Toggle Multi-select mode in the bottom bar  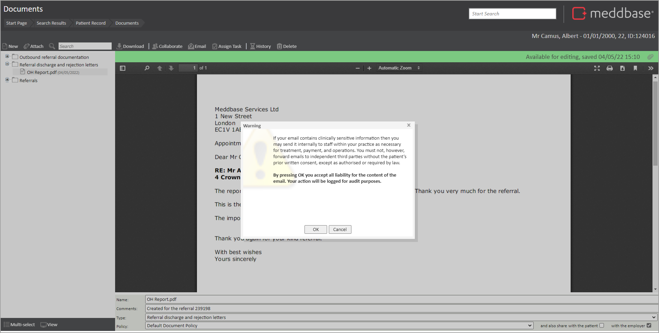coord(20,324)
